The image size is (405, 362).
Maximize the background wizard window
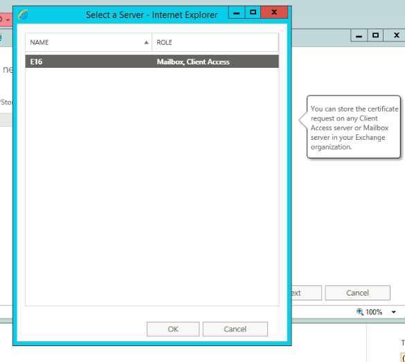pyautogui.click(x=375, y=35)
